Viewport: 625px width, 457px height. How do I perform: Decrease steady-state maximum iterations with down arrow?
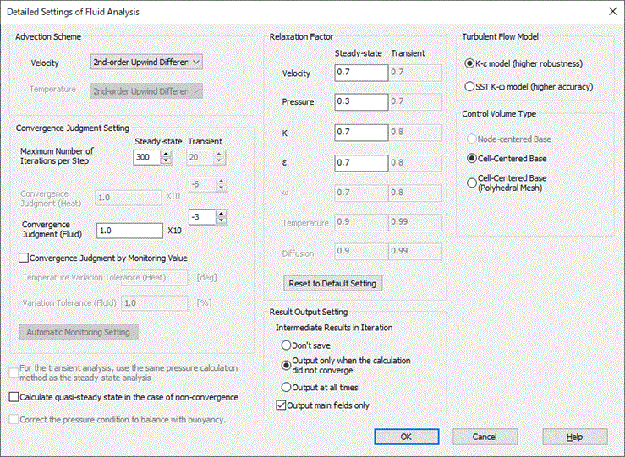[x=166, y=160]
